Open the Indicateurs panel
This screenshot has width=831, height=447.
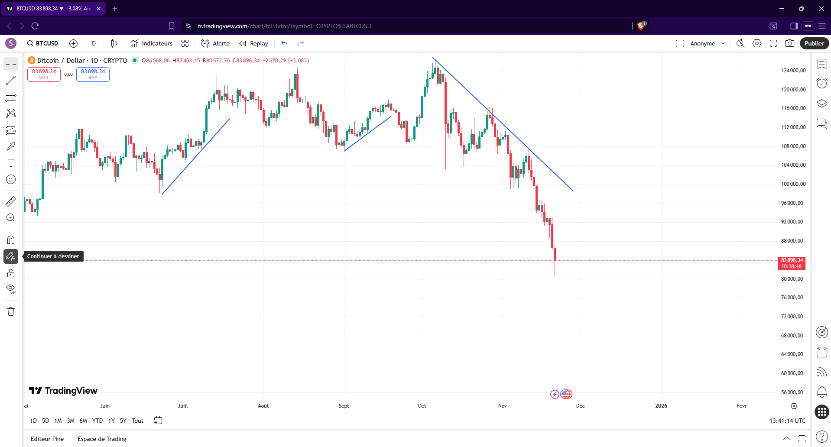point(151,43)
